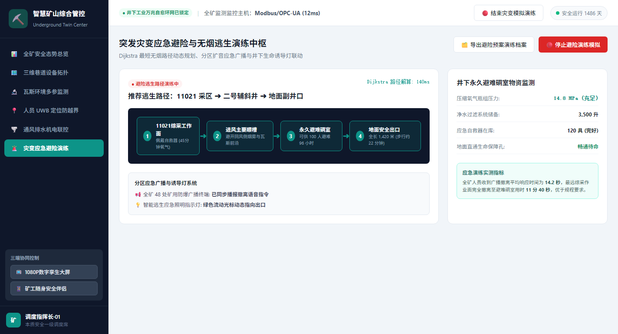Select the 11021综采工作面 route card
The image size is (618, 334).
168,136
